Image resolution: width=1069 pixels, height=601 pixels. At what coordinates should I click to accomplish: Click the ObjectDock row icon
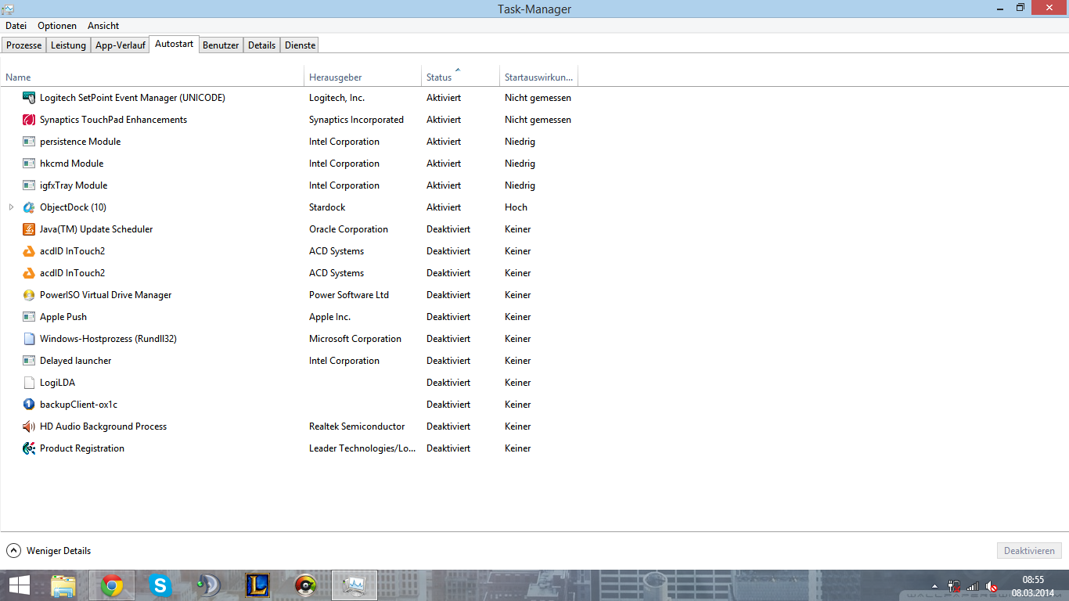pos(29,207)
